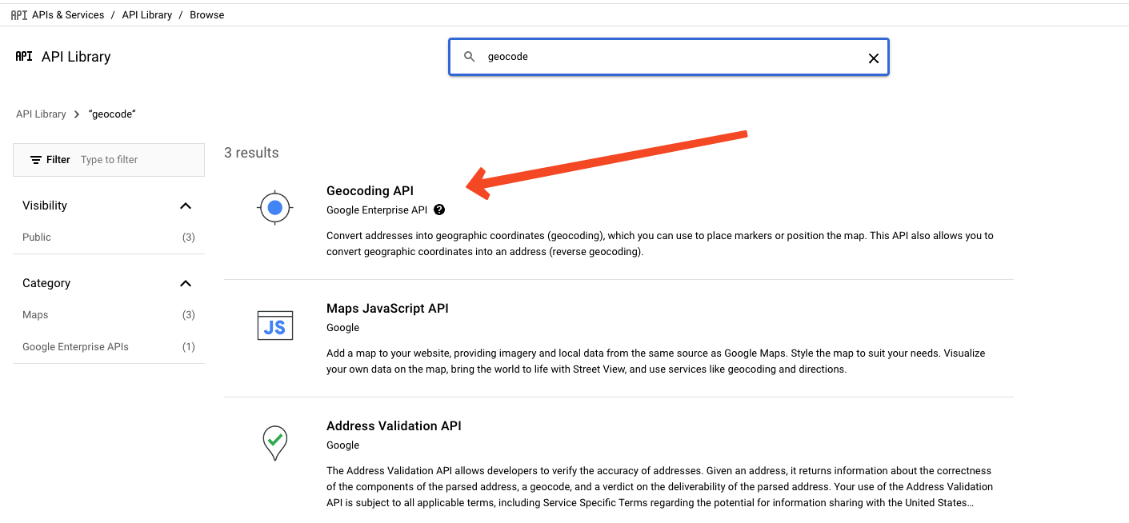The height and width of the screenshot is (523, 1129).
Task: Open the Maps JavaScript API result title
Action: point(387,308)
